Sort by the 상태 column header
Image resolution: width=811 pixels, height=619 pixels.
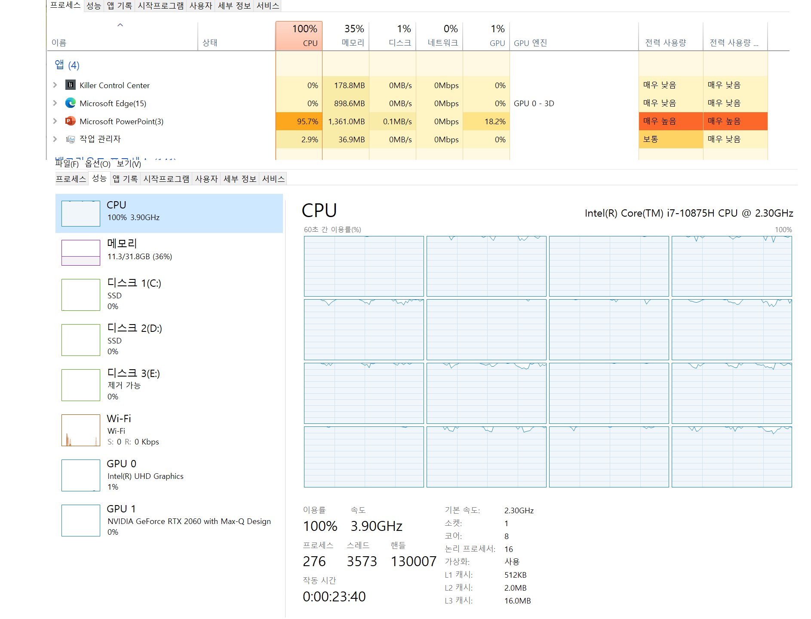(237, 37)
